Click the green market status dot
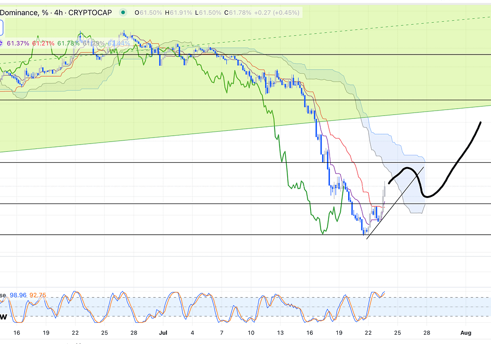Viewport: 491px width, 344px height. point(122,12)
